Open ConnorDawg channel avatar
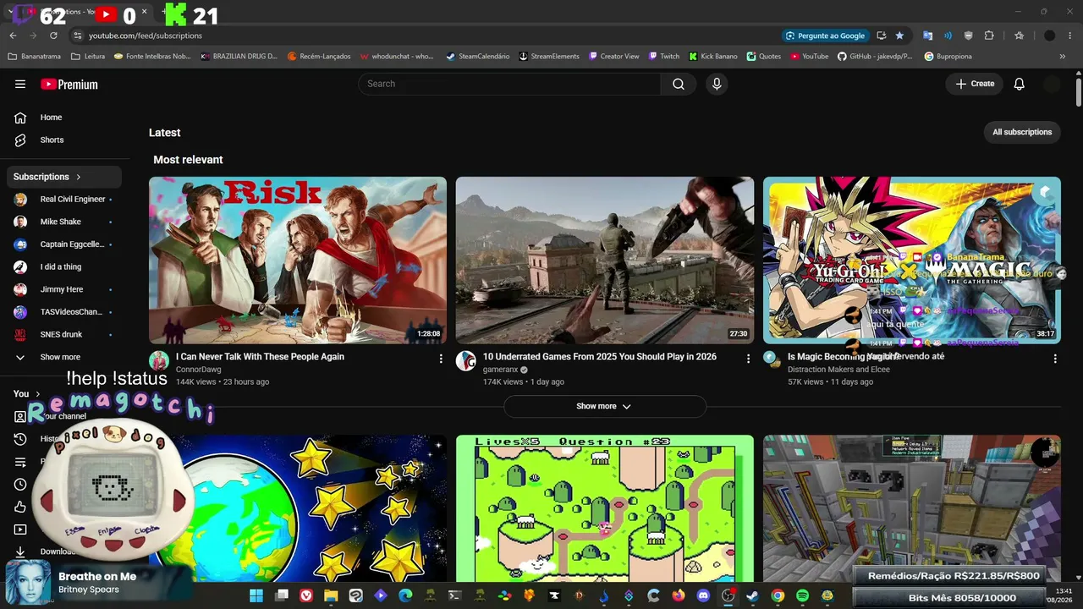 coord(159,361)
